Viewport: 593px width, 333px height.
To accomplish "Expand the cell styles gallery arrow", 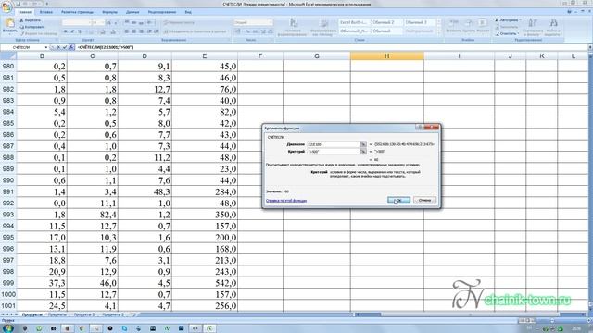I will (439, 33).
